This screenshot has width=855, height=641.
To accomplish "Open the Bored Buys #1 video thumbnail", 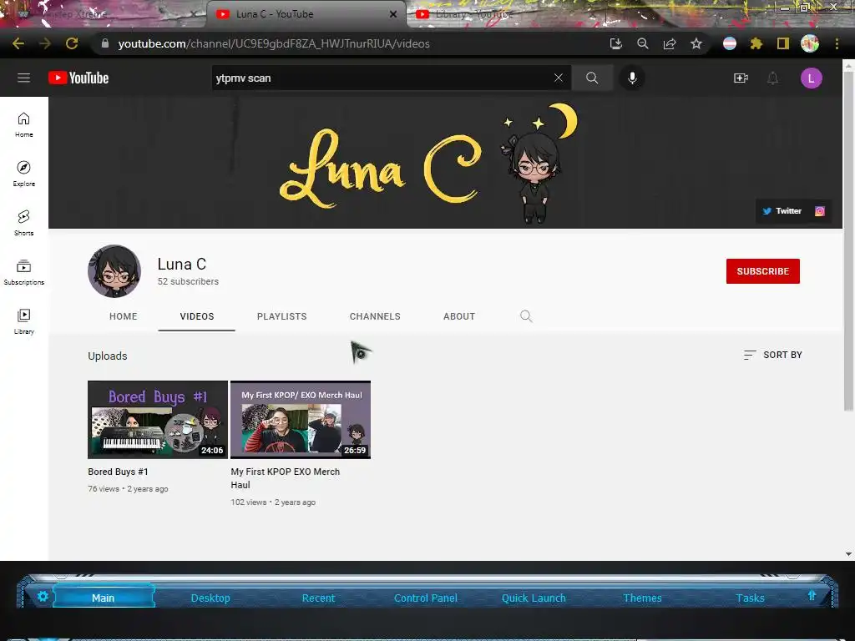I will (x=158, y=420).
